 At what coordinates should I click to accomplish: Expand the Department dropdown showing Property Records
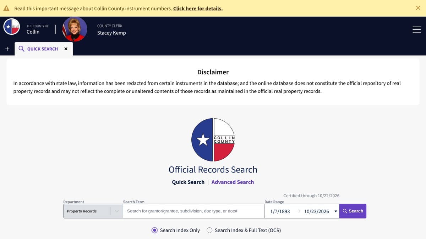pyautogui.click(x=93, y=211)
